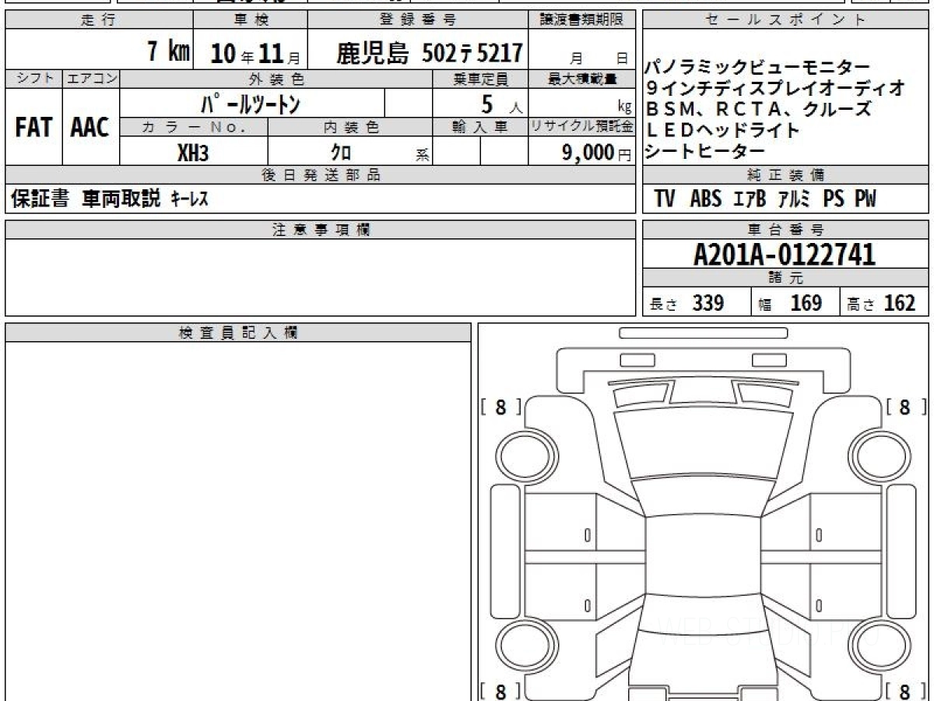Click the mileage value 7 km
This screenshot has width=934, height=701.
click(x=168, y=52)
